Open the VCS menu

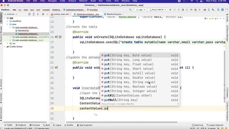pos(116,1)
